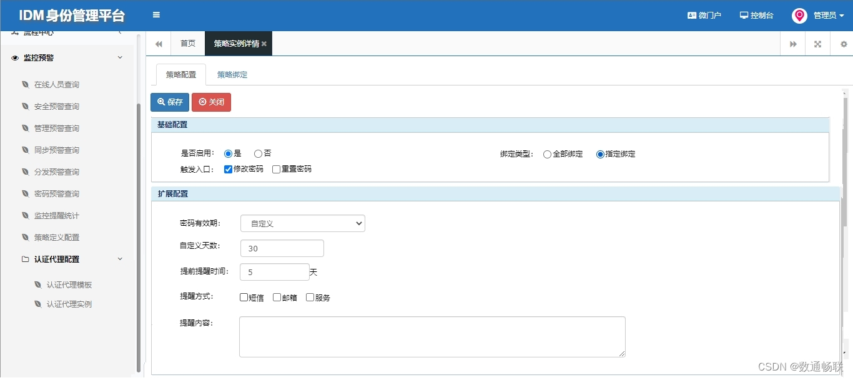Click the leaf icon beside 监控提醒统计

pos(25,215)
